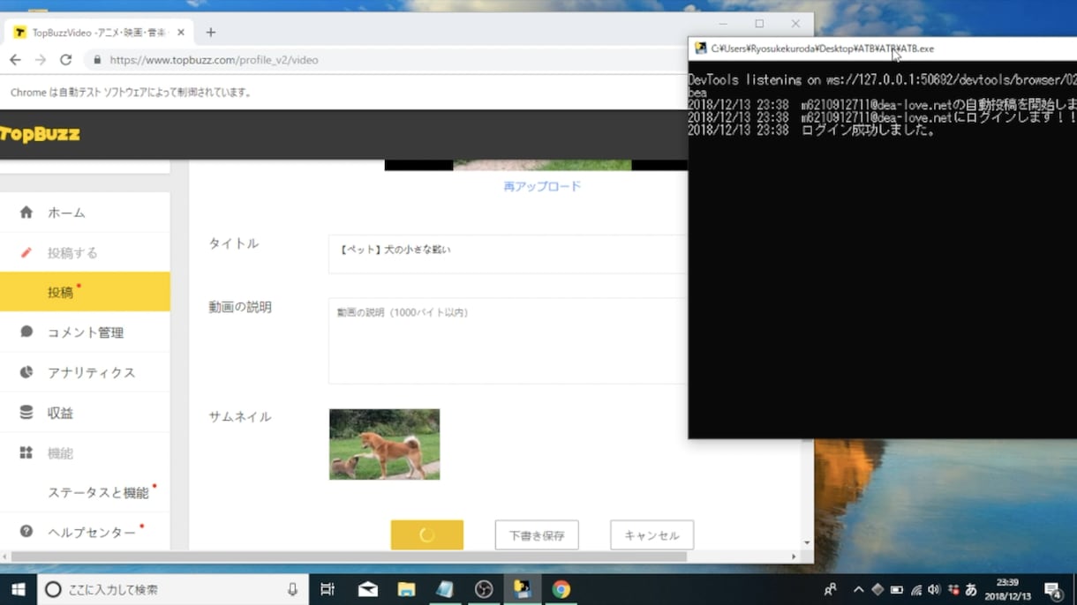Open a new Chrome tab
Screen dimensions: 1077x605
pos(210,33)
